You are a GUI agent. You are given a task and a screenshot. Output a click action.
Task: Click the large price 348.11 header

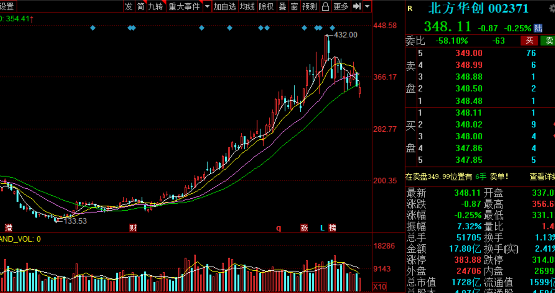click(x=448, y=27)
